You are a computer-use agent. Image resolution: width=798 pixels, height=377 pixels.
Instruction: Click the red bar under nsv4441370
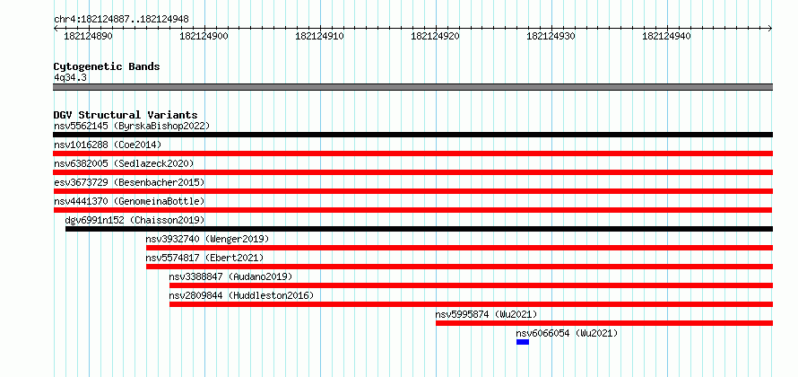click(x=412, y=210)
